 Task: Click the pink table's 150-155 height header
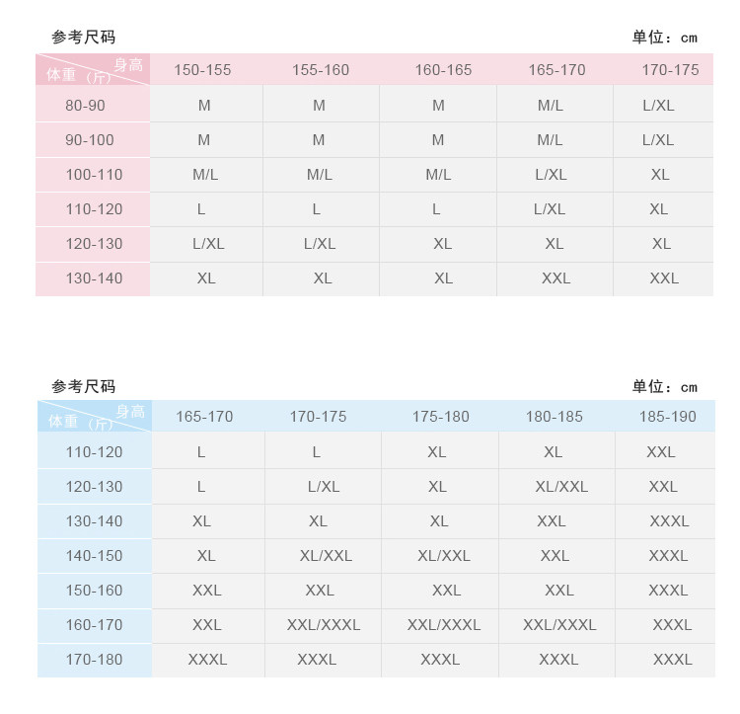click(202, 70)
